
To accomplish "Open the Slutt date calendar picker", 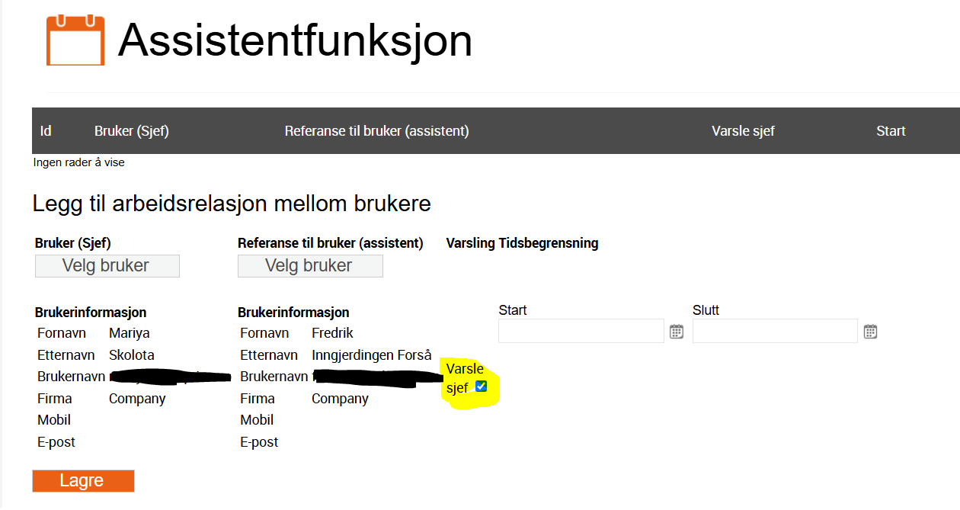I will [871, 332].
